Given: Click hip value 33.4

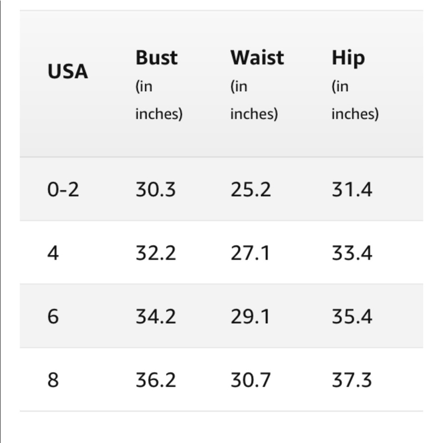Looking at the screenshot, I should pyautogui.click(x=352, y=253).
